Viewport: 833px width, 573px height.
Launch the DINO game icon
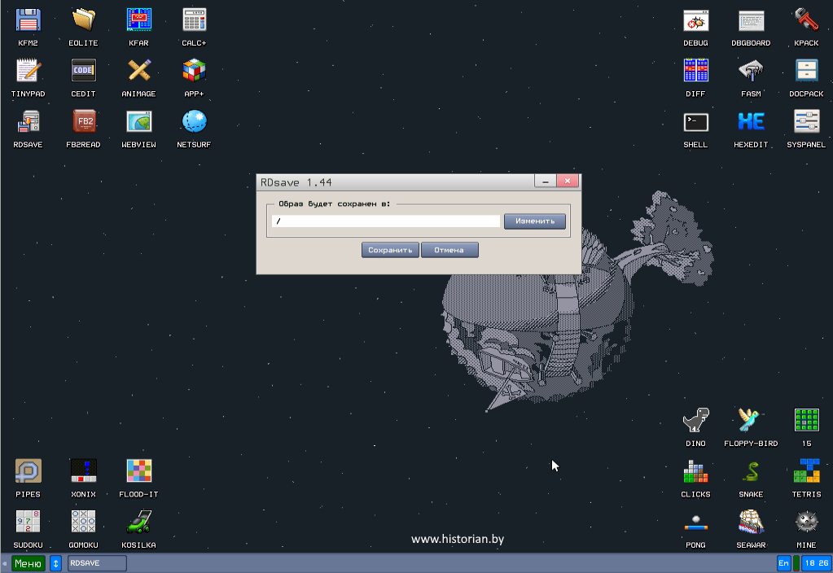(695, 421)
